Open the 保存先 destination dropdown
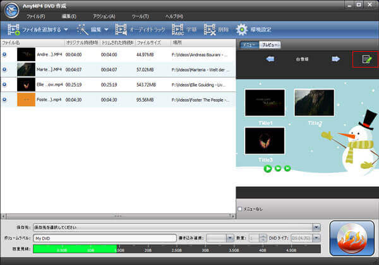The image size is (379, 265). click(x=316, y=227)
